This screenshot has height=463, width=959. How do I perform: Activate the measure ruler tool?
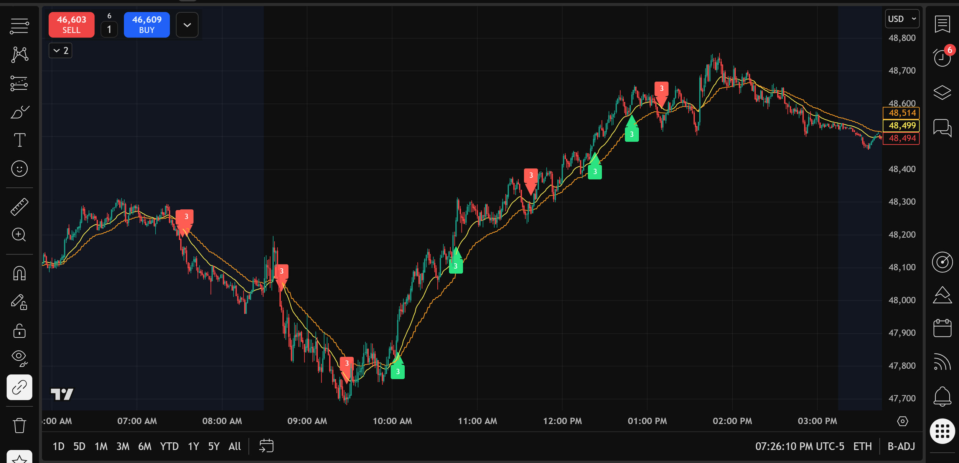[x=19, y=206]
